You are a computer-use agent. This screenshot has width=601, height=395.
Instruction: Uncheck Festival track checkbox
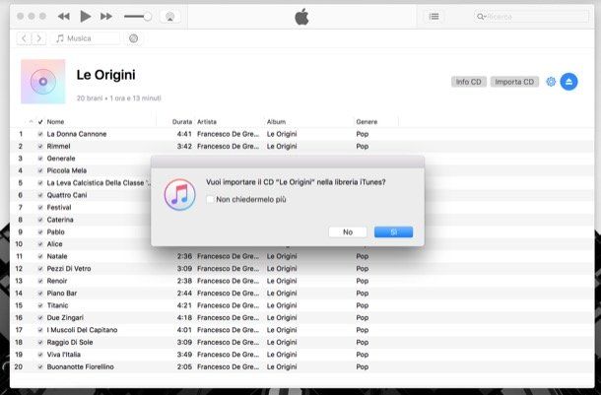40,208
